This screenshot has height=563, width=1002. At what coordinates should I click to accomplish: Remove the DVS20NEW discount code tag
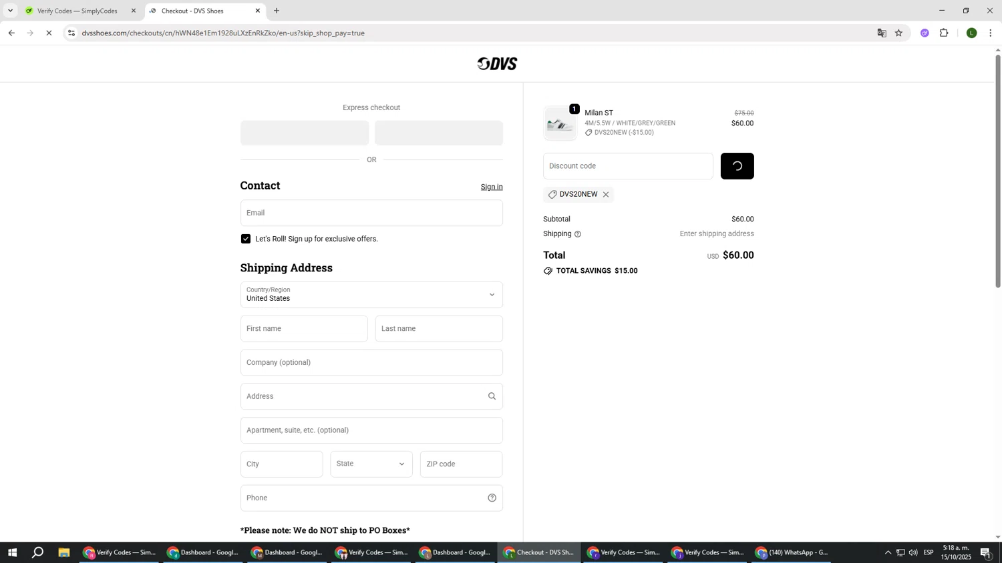point(606,195)
